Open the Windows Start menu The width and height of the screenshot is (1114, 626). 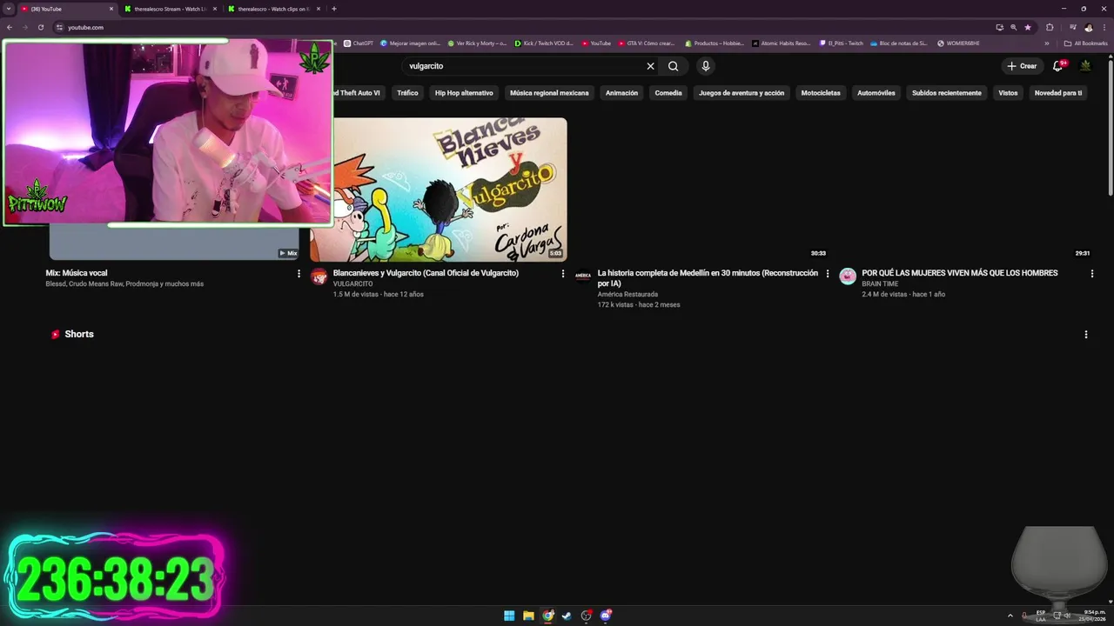[509, 616]
